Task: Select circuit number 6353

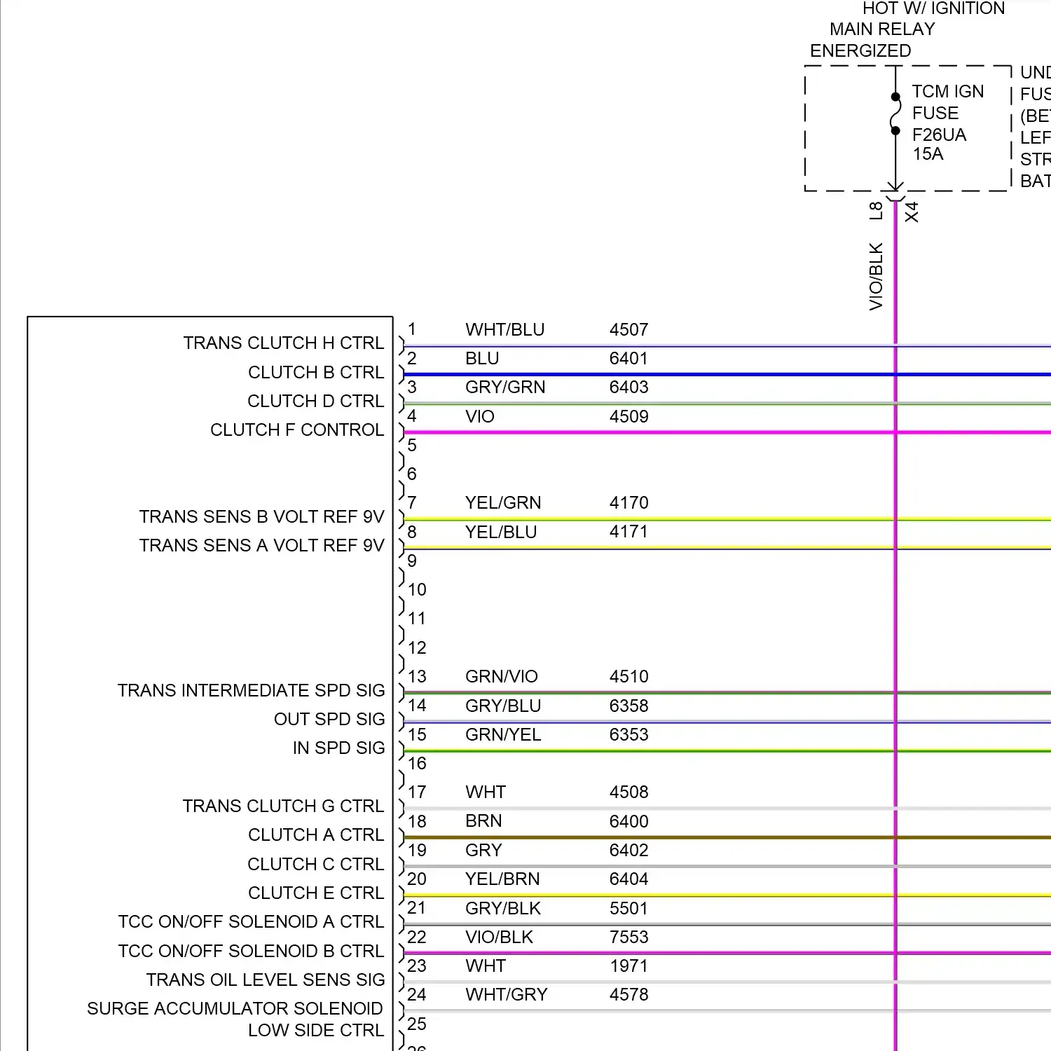Action: [x=629, y=734]
